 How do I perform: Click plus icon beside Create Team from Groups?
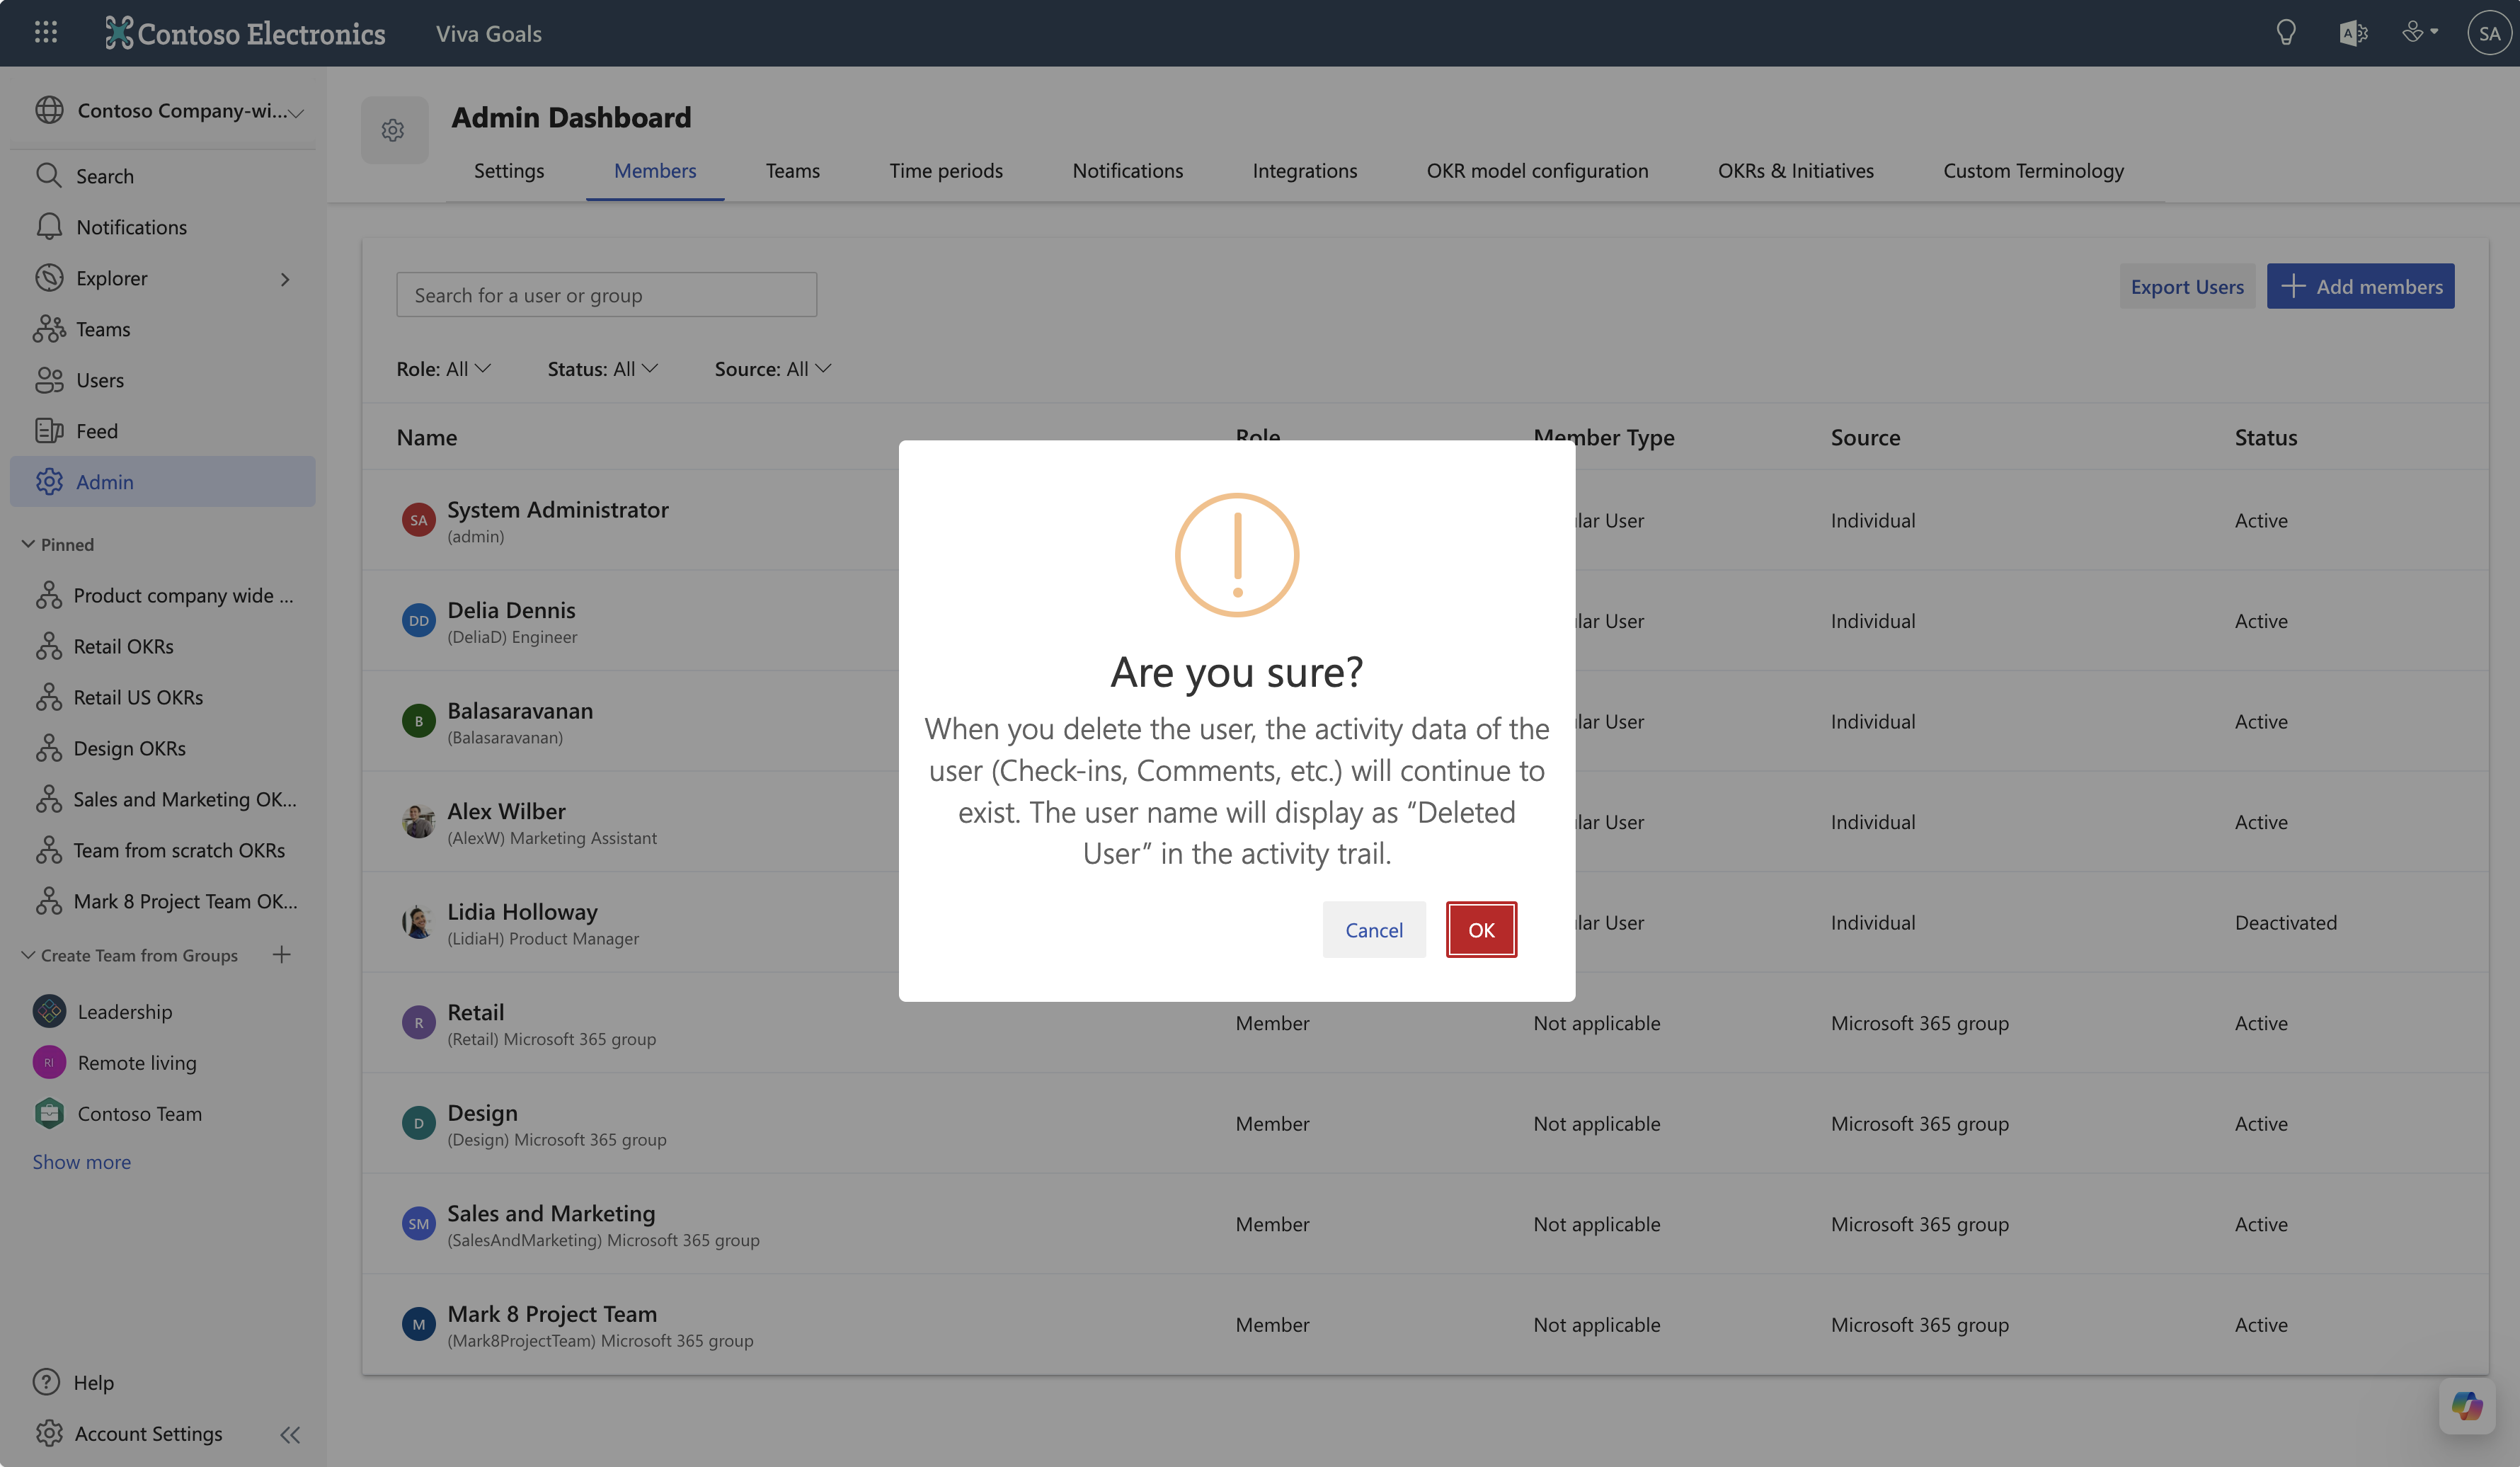[282, 955]
